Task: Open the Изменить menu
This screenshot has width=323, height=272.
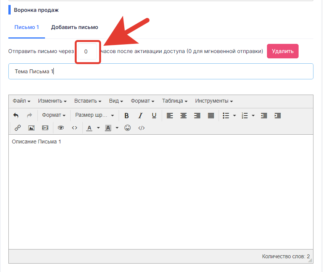Action: click(52, 101)
